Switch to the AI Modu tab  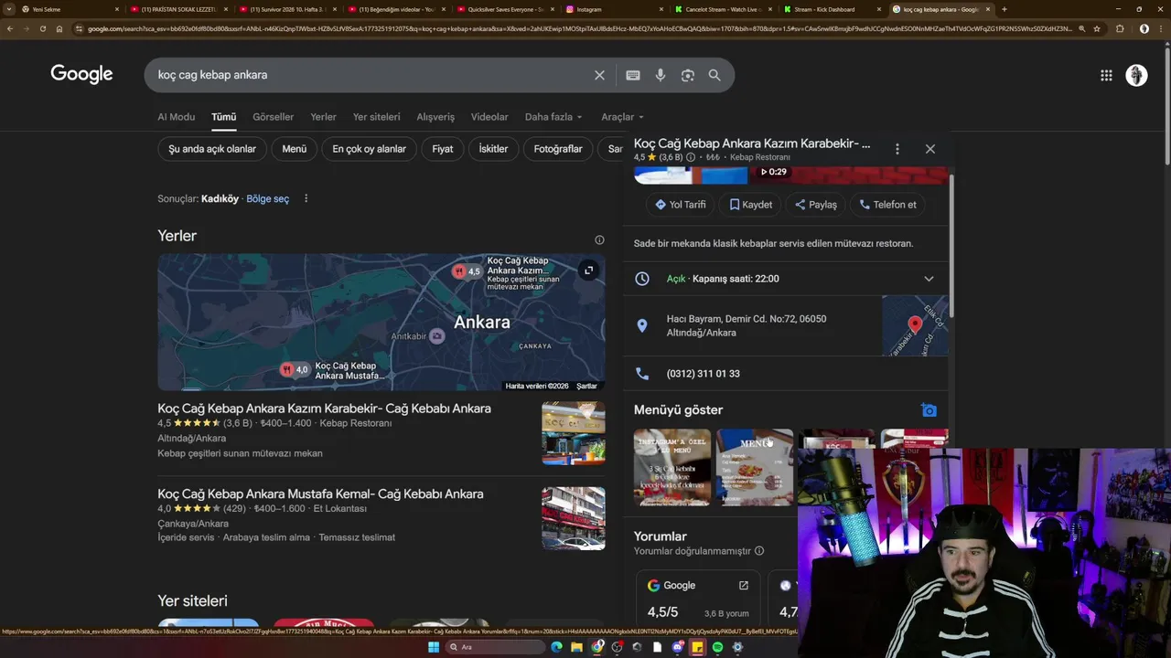[177, 117]
